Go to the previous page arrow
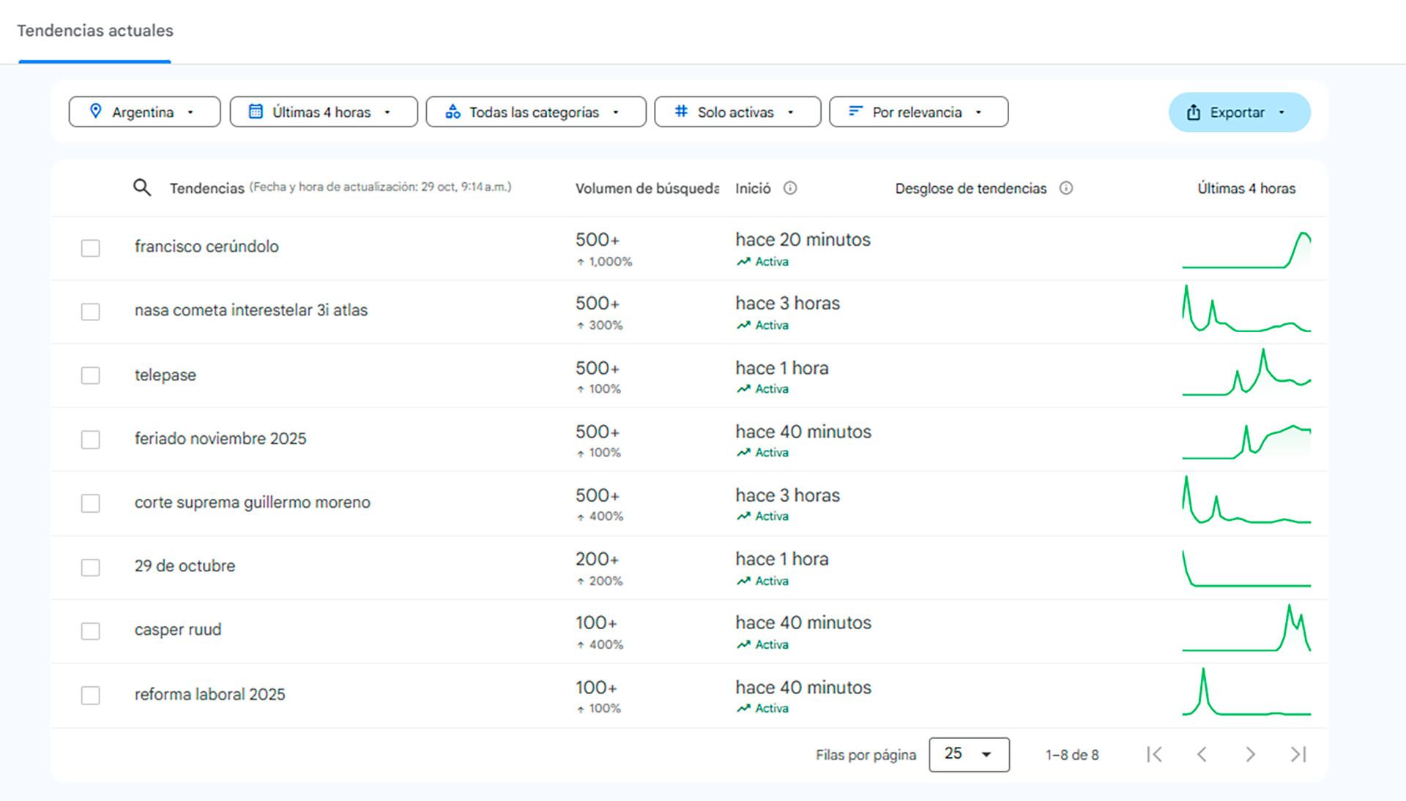Image resolution: width=1406 pixels, height=801 pixels. 1202,754
